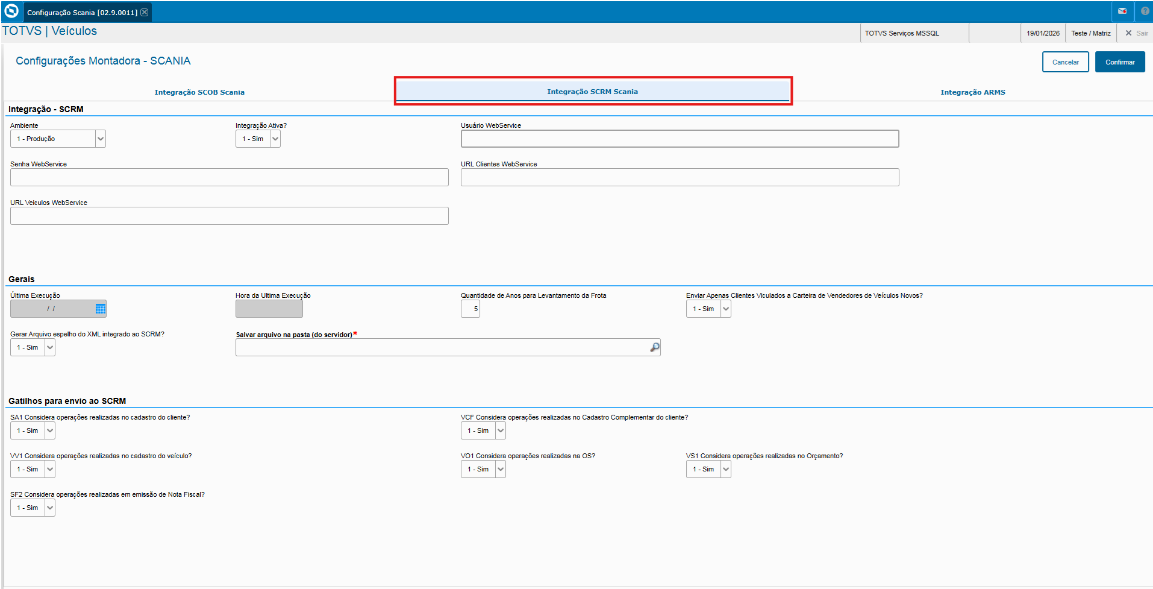Open the Integração ARMS tab

(x=973, y=92)
